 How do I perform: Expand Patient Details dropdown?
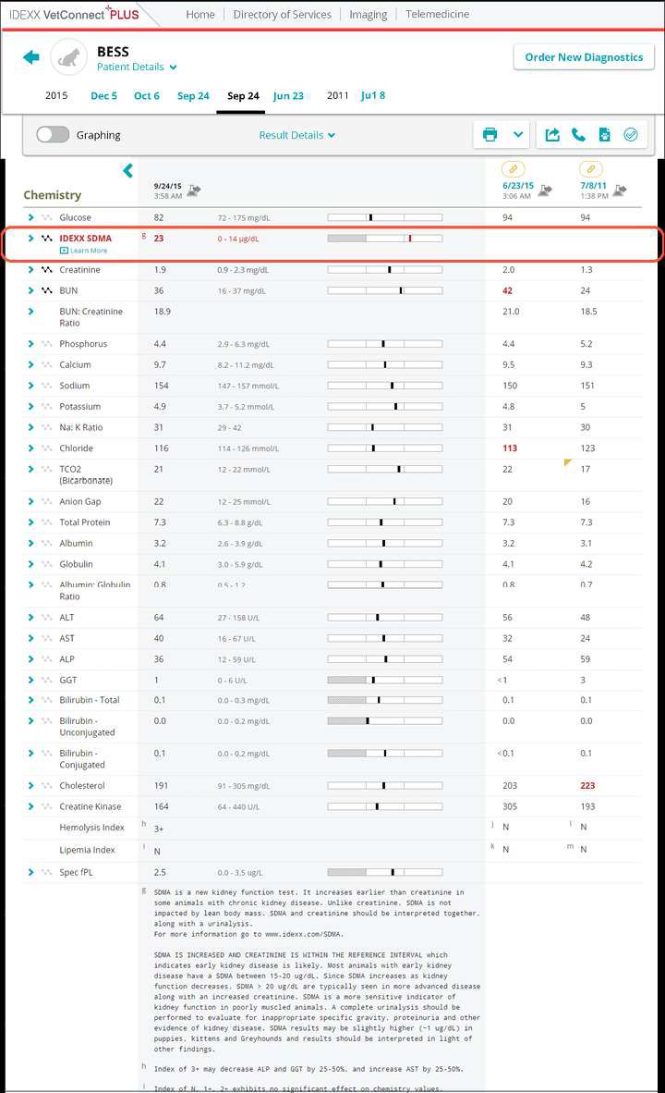tap(137, 67)
